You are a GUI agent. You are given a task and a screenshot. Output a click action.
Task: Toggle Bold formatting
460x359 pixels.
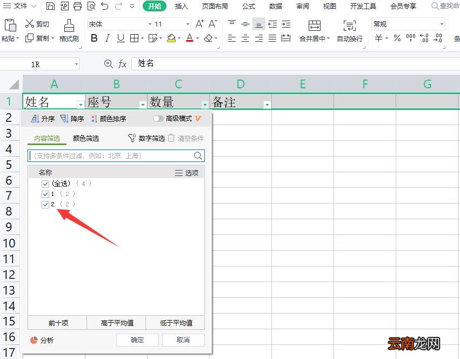tap(94, 38)
